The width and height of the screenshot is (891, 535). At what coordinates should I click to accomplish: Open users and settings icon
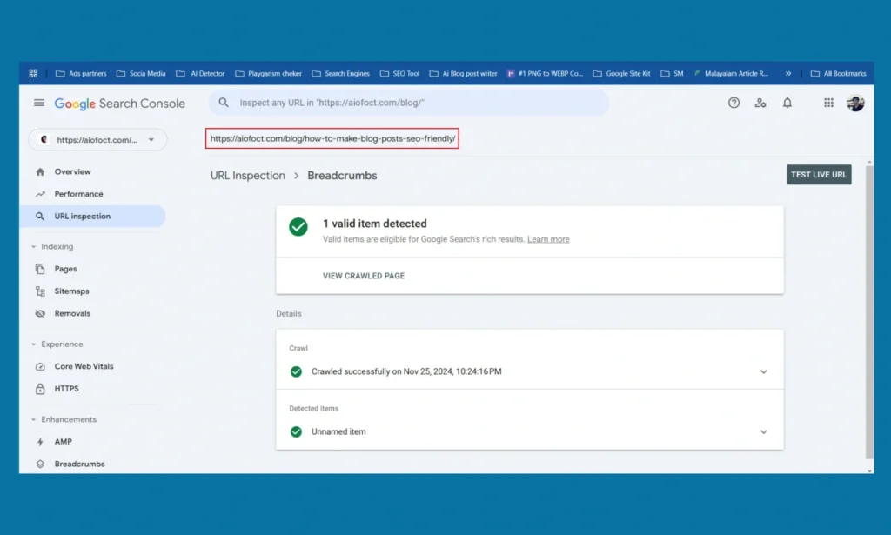760,103
